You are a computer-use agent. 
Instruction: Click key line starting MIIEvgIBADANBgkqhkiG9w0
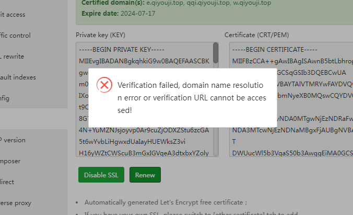pyautogui.click(x=144, y=61)
